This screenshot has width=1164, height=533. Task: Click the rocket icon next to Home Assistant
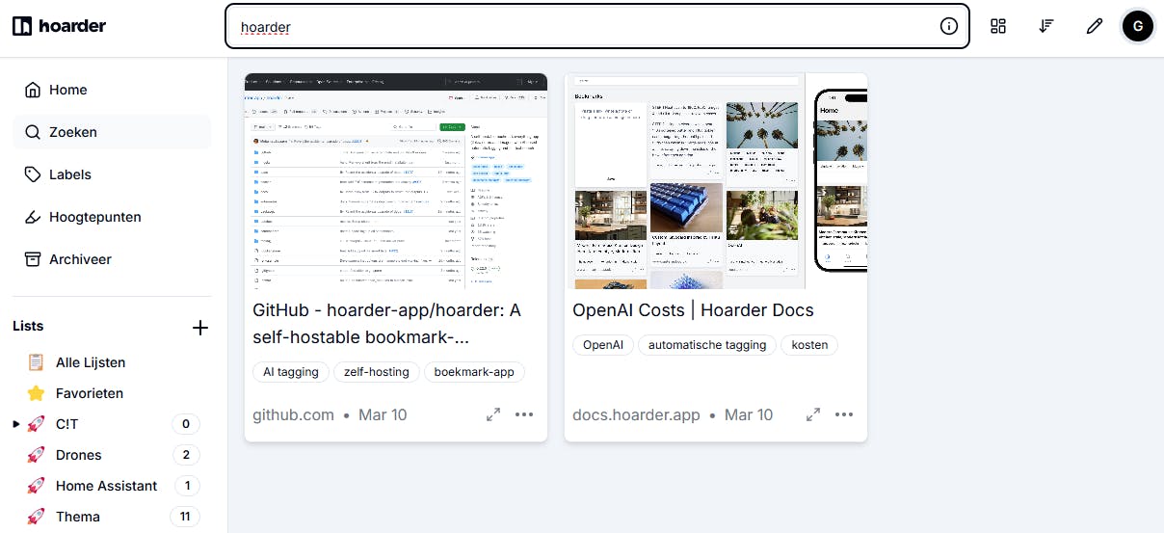point(36,486)
